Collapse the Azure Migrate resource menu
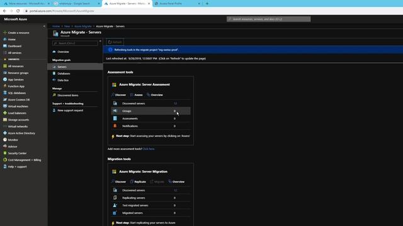This screenshot has width=403, height=226. coord(100,41)
